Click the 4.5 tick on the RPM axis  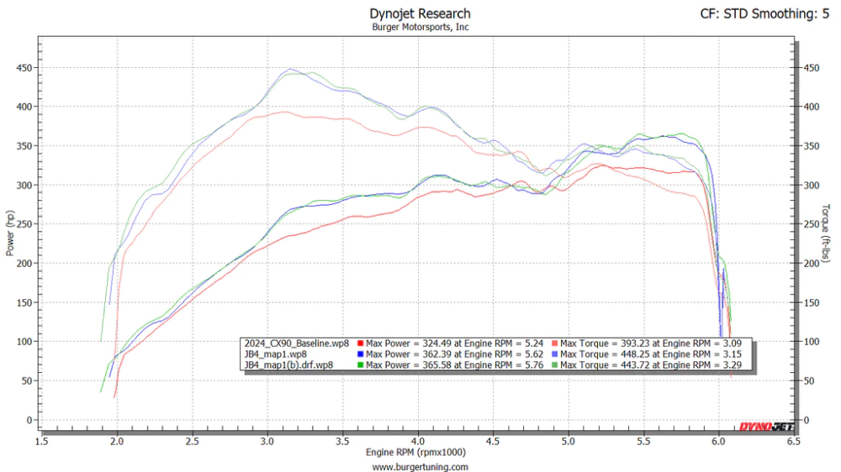(493, 442)
